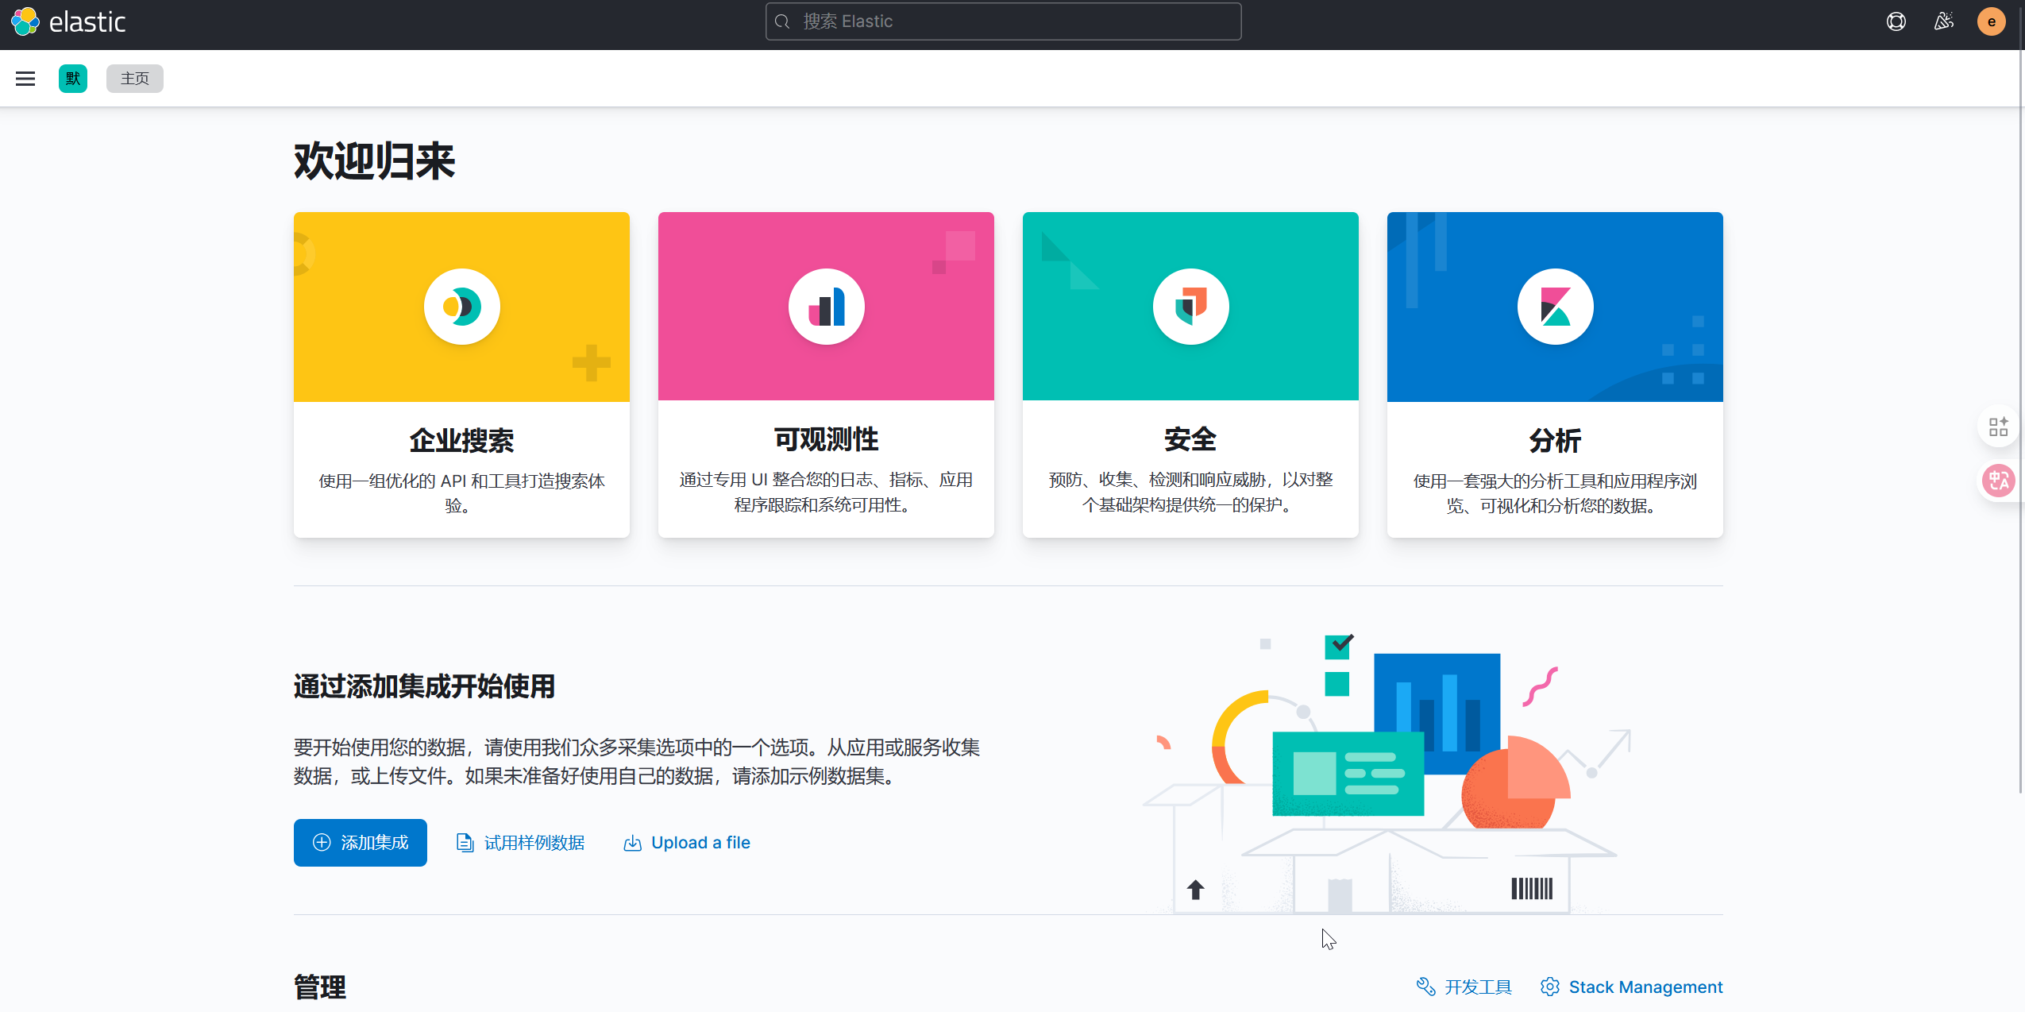The image size is (2025, 1012).
Task: Click the pink translation floating icon
Action: tap(1998, 481)
